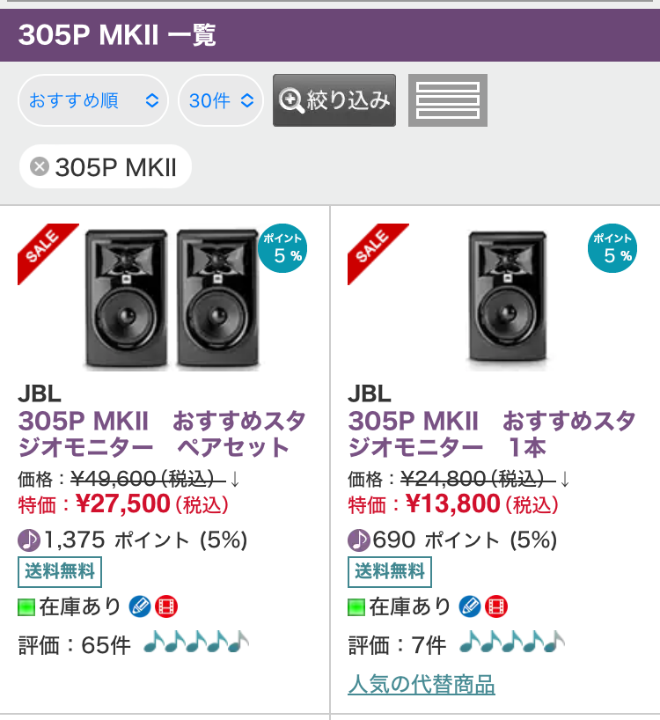Remove the 305P MKII filter tag
The height and width of the screenshot is (720, 660).
point(40,166)
